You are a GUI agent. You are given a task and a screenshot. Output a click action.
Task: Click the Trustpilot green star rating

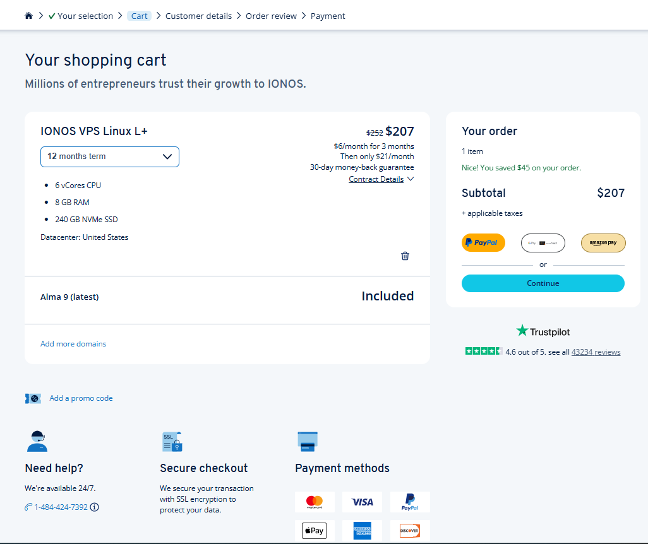(484, 351)
